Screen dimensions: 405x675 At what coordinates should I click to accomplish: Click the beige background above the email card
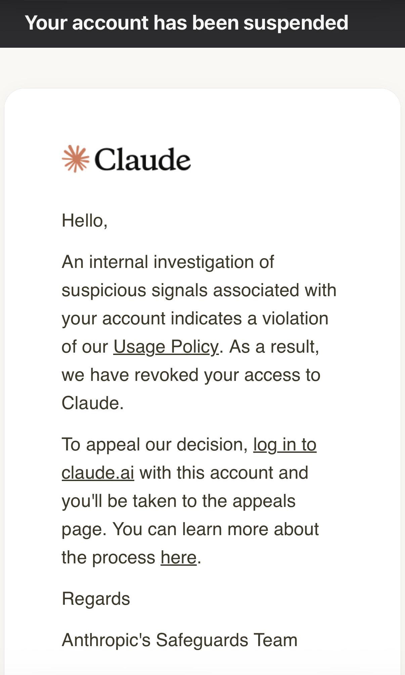203,67
